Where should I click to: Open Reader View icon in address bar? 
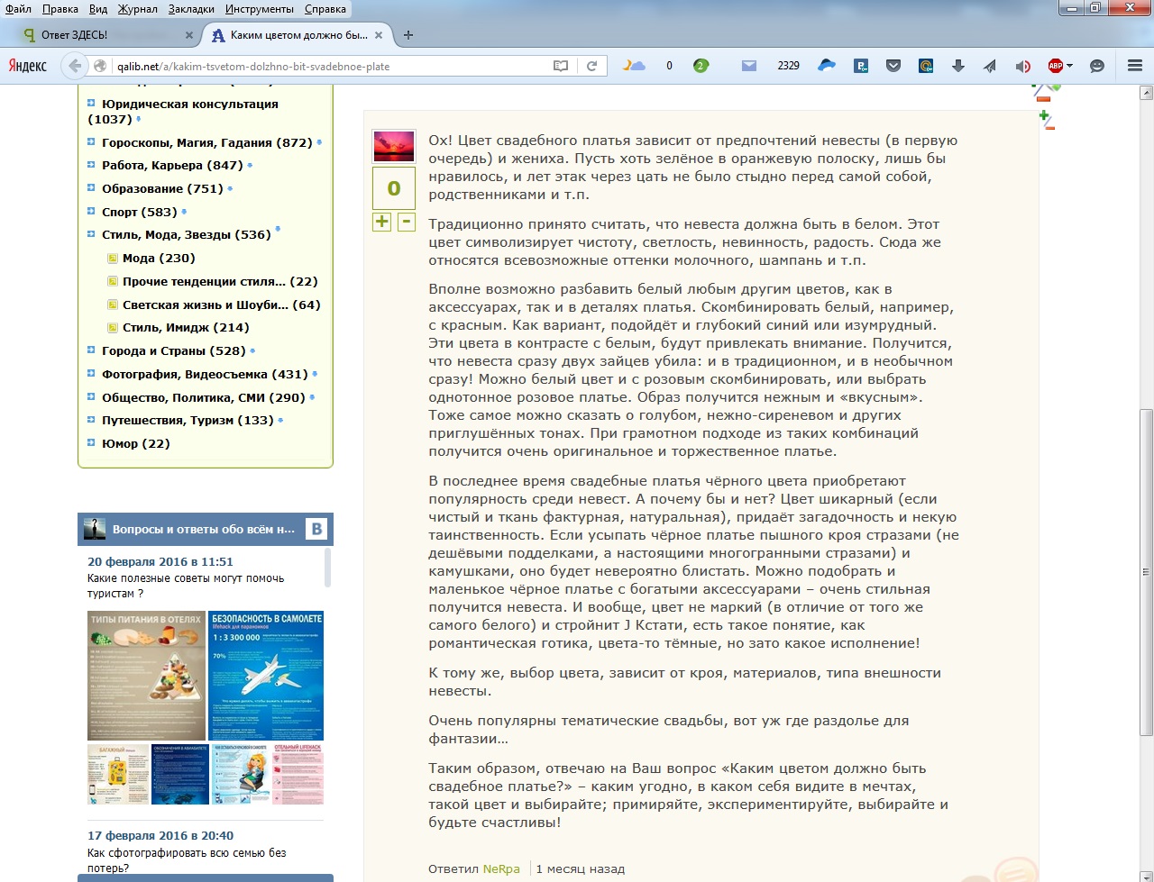561,66
